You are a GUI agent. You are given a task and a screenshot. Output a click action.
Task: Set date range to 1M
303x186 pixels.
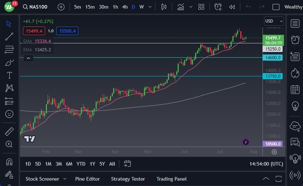[x=48, y=164]
